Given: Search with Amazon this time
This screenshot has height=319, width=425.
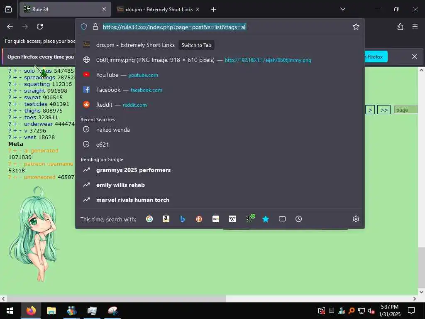Looking at the screenshot, I should [166, 219].
